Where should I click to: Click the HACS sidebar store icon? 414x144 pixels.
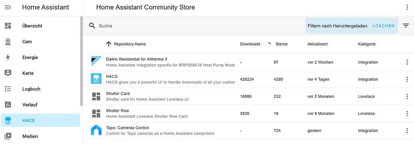pyautogui.click(x=8, y=120)
